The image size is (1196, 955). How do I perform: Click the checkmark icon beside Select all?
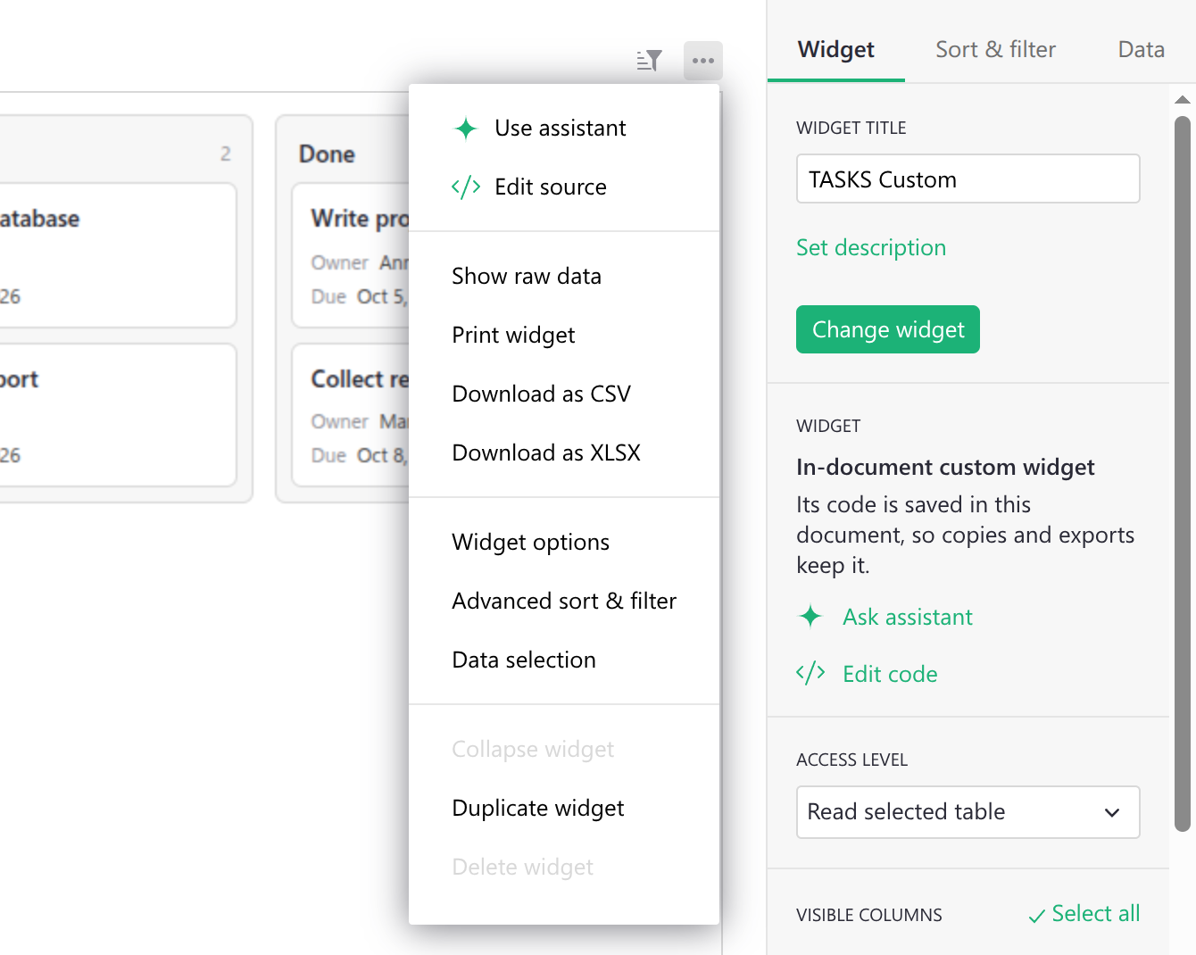coord(1037,916)
